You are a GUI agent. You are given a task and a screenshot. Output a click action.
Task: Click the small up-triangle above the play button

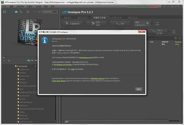[x=4, y=58]
